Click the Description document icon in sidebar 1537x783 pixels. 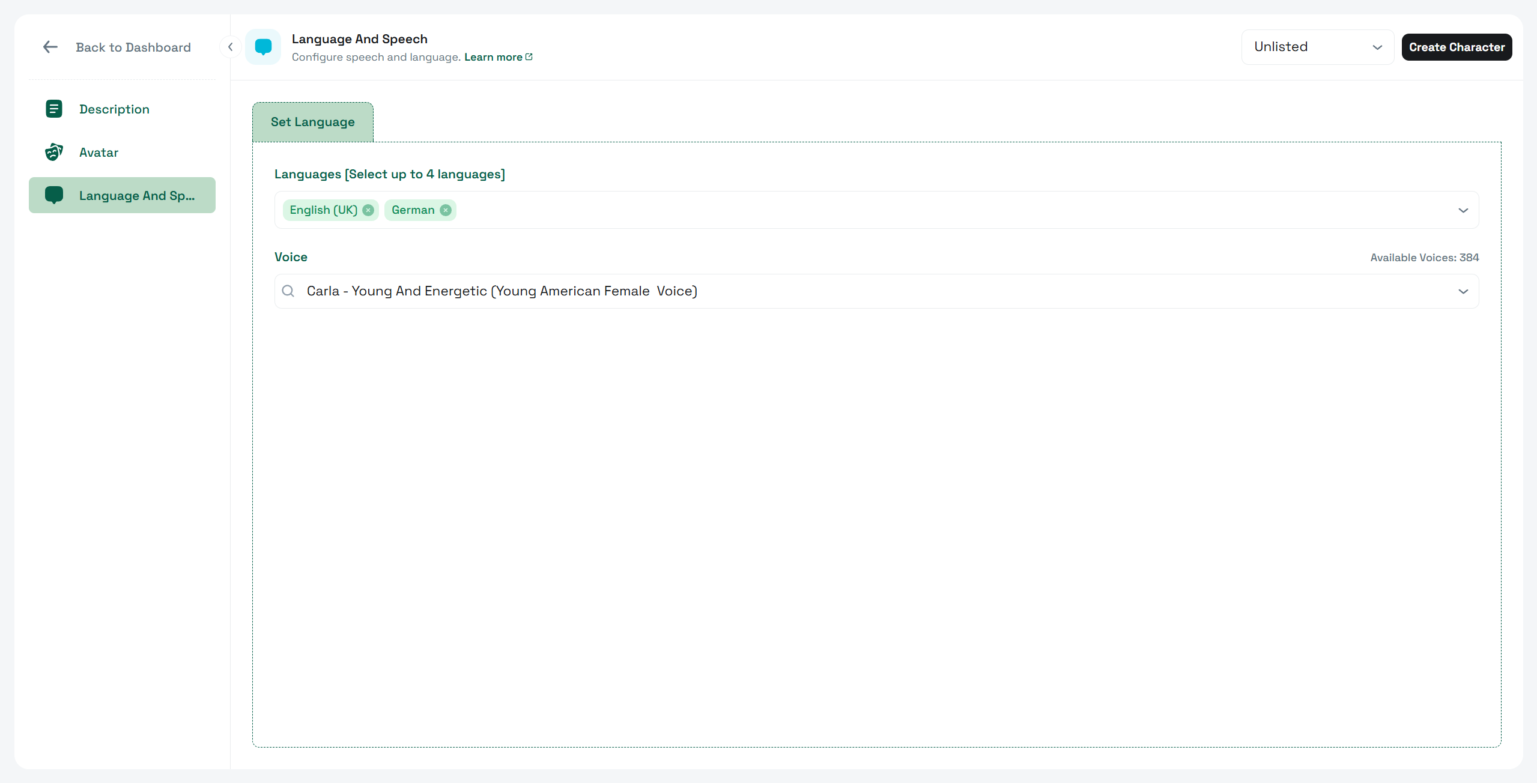click(54, 109)
